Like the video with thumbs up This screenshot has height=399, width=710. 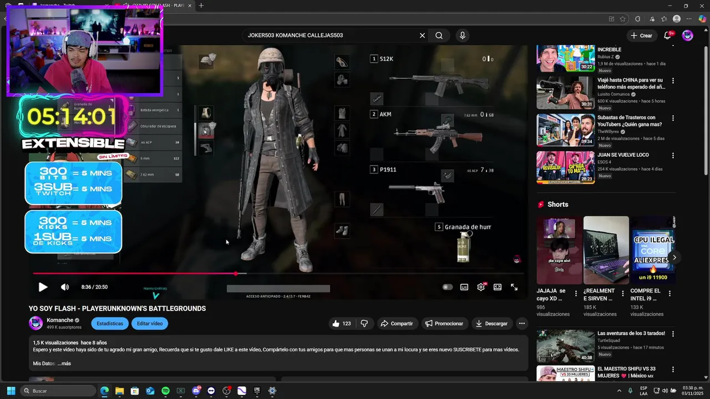(342, 324)
